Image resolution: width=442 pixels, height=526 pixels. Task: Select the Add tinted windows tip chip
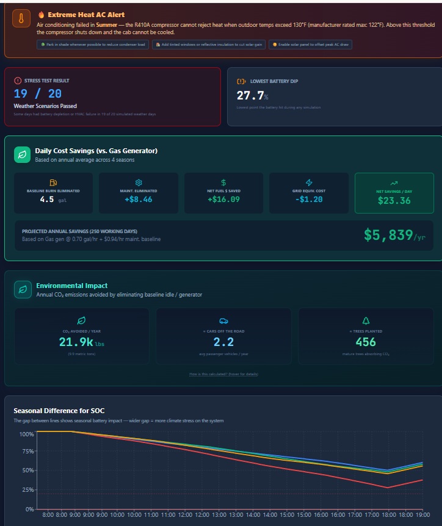pos(209,45)
